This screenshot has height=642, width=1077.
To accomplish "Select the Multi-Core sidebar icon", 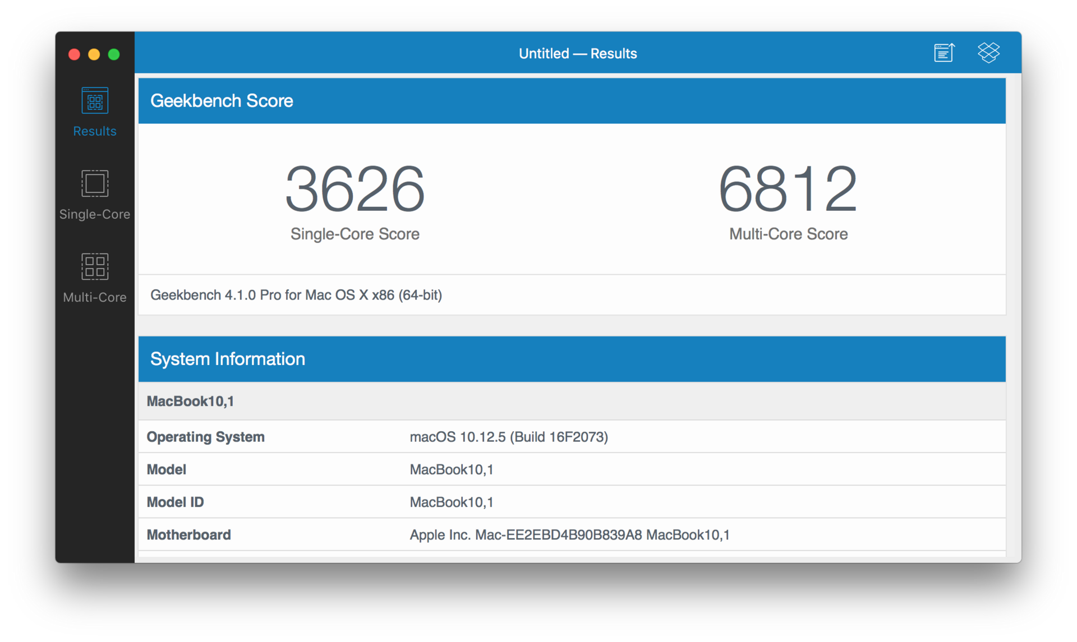I will (94, 266).
